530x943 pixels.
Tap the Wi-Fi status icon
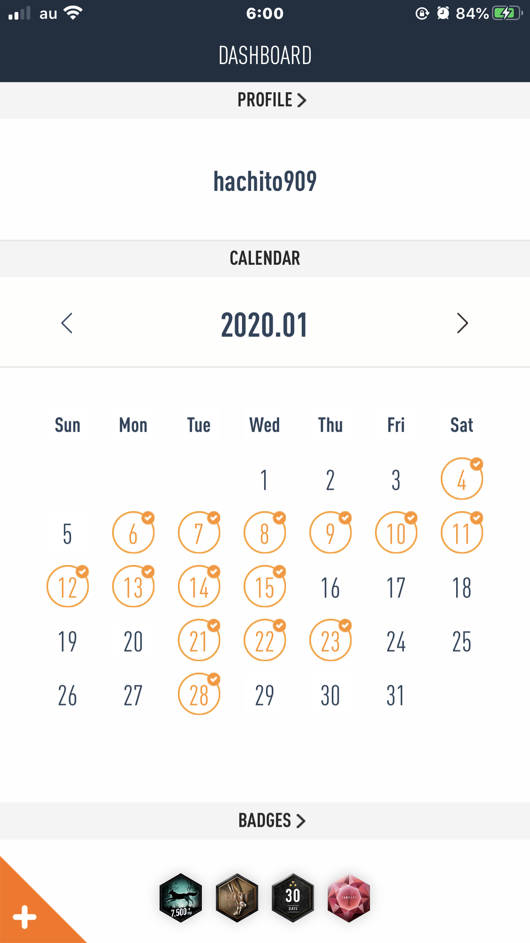click(x=73, y=13)
